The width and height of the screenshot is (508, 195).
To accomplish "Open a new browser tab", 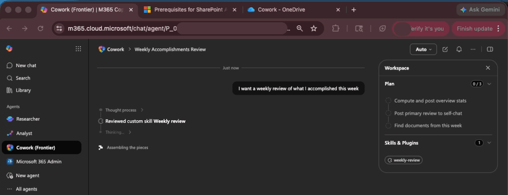I will 354,10.
